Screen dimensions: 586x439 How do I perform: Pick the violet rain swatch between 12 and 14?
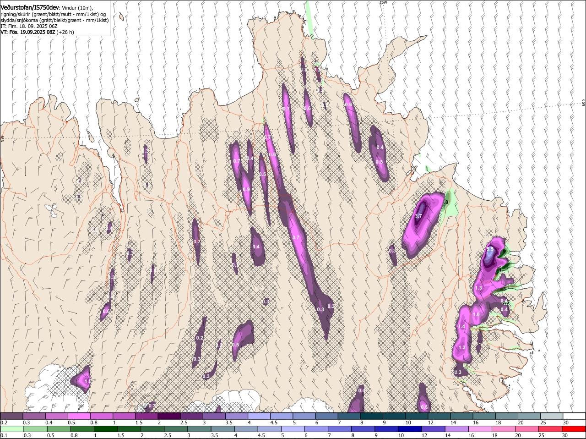(433, 429)
